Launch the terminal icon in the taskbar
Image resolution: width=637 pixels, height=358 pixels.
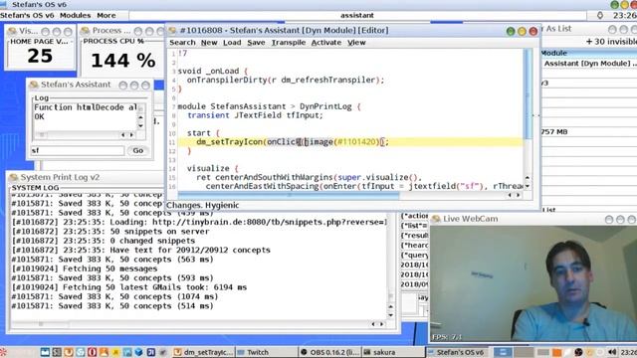pos(57,352)
